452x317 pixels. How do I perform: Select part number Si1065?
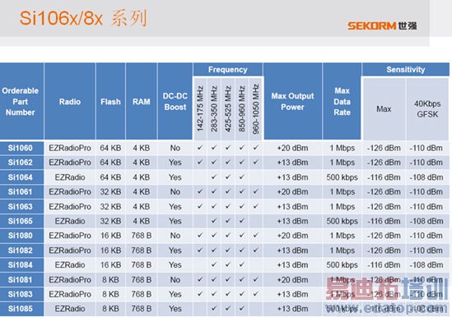[x=21, y=221]
